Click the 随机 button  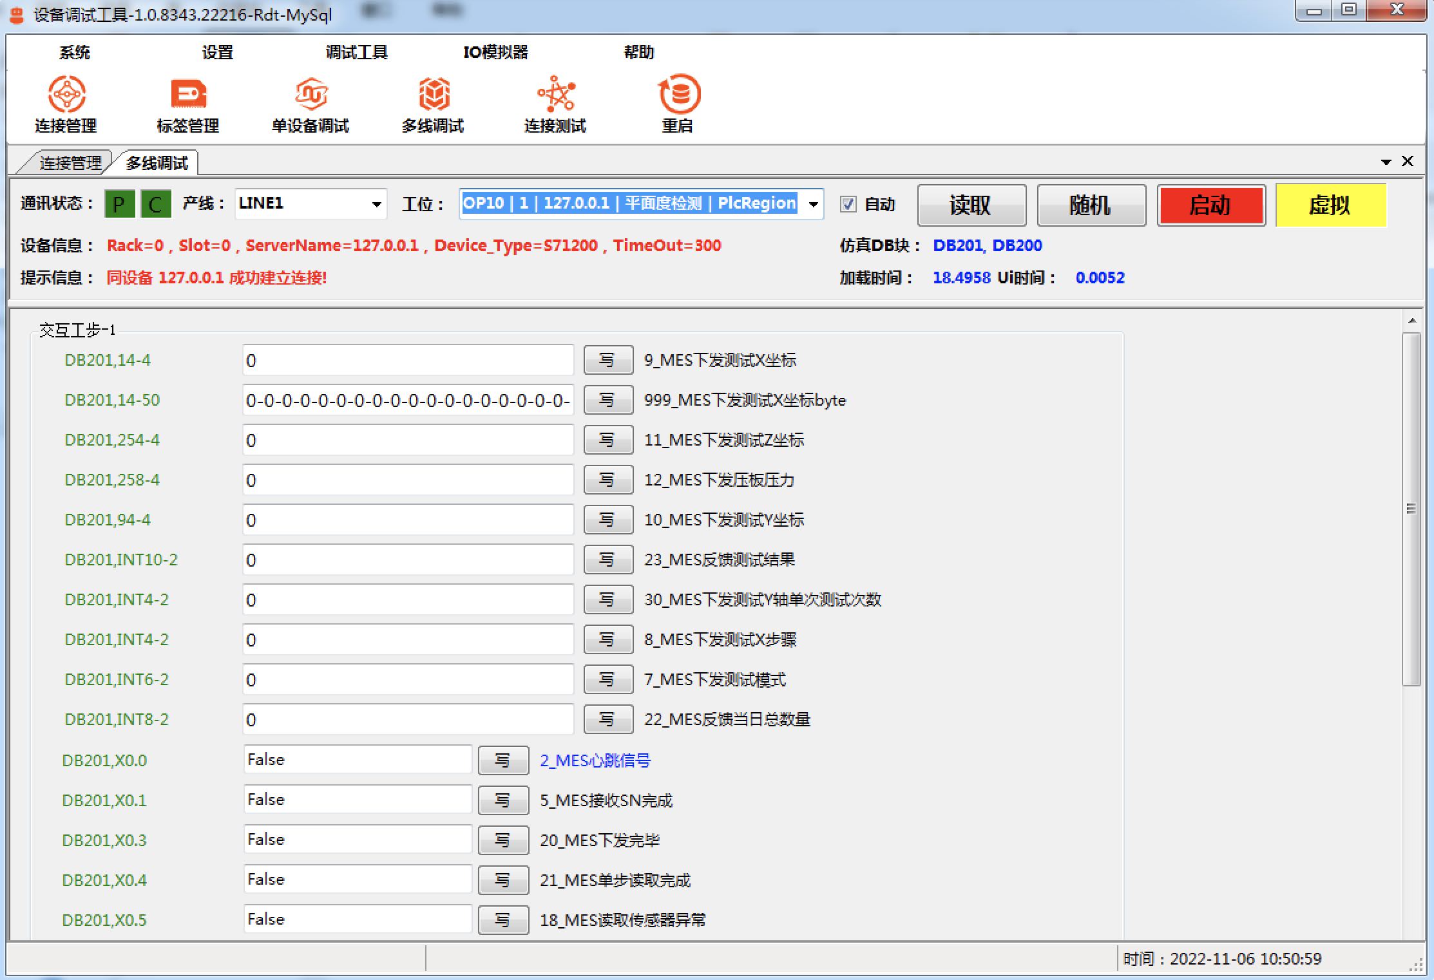1091,205
